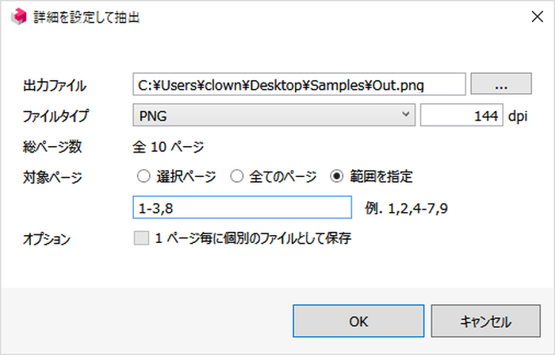Confirm extraction with the OK button
This screenshot has height=355, width=555.
358,321
